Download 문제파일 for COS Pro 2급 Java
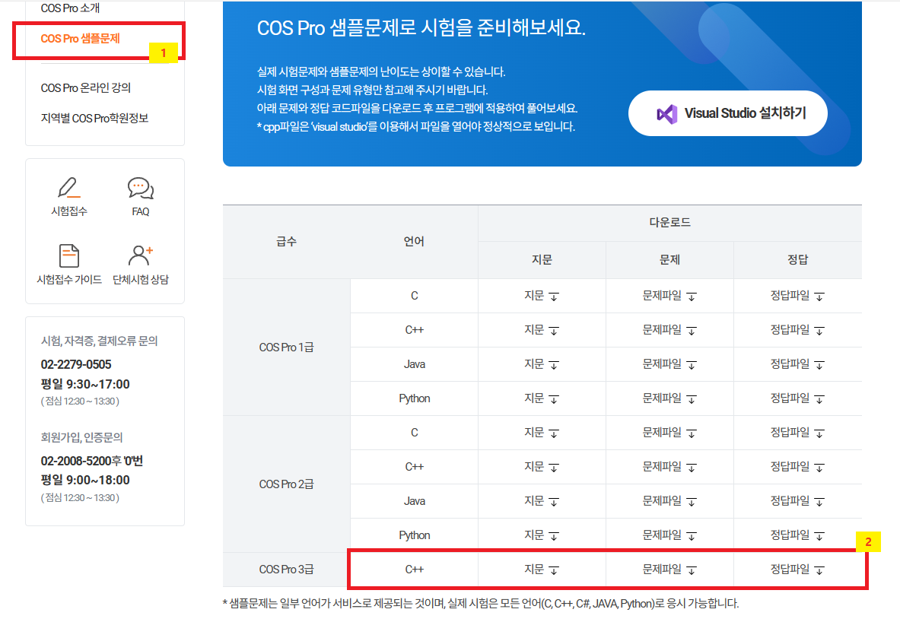Screen dimensions: 900x622 click(669, 501)
